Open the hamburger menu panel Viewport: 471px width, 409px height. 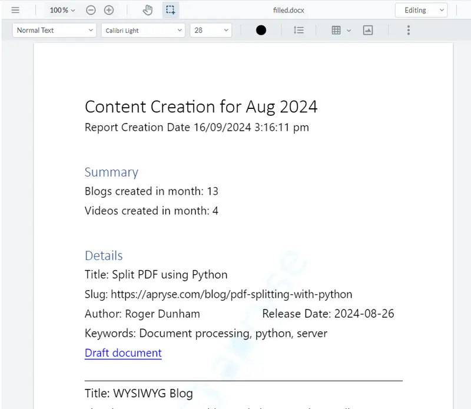pos(15,10)
